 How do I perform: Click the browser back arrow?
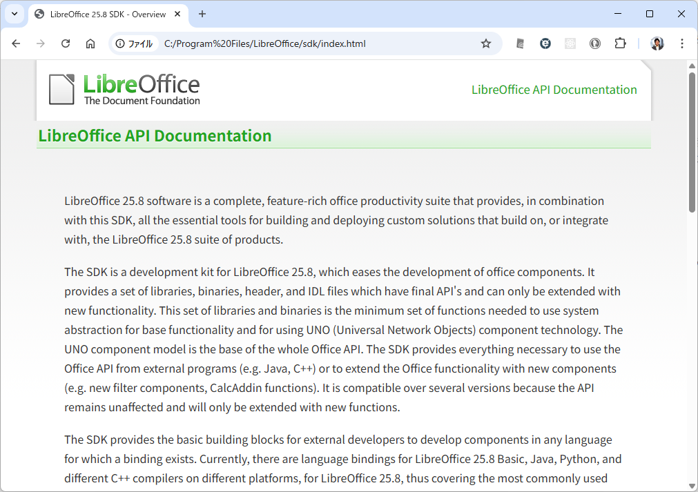pyautogui.click(x=17, y=43)
